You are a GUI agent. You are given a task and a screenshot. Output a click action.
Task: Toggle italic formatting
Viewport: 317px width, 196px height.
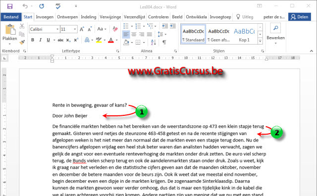(x=40, y=40)
